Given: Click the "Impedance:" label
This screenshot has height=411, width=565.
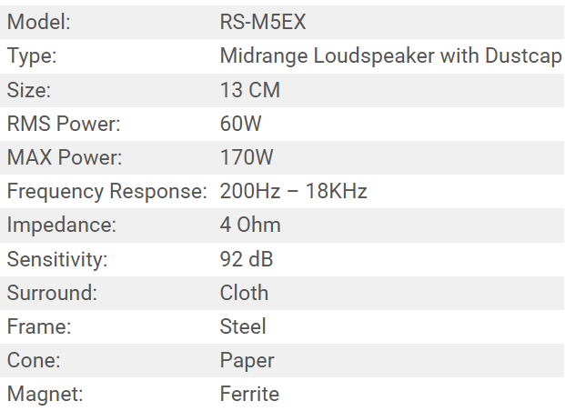Looking at the screenshot, I should pyautogui.click(x=61, y=226).
